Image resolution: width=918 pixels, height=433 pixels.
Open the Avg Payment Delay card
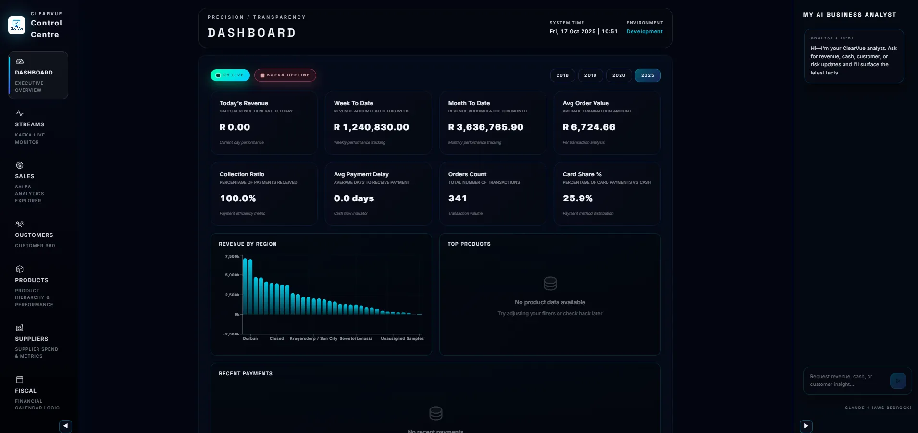point(378,194)
